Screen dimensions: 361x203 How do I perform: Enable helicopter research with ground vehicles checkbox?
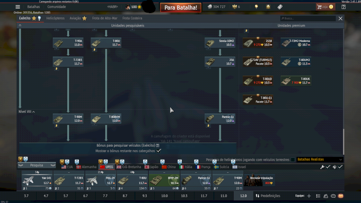[293, 160]
